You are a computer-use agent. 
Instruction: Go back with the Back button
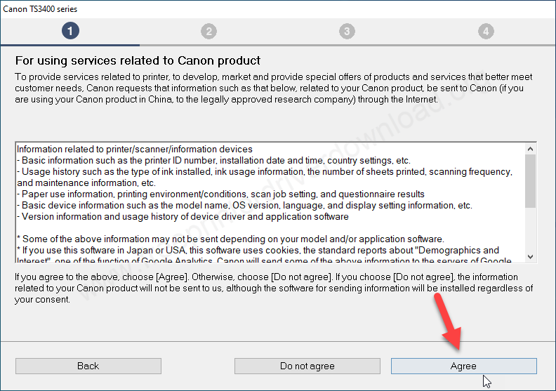coord(88,366)
